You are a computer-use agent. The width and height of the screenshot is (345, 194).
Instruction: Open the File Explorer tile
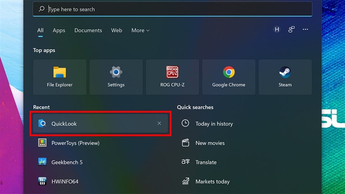(60, 77)
